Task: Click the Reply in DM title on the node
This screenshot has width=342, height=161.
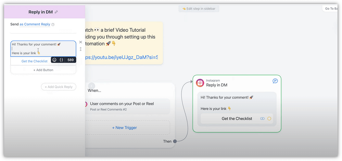Action: click(217, 85)
